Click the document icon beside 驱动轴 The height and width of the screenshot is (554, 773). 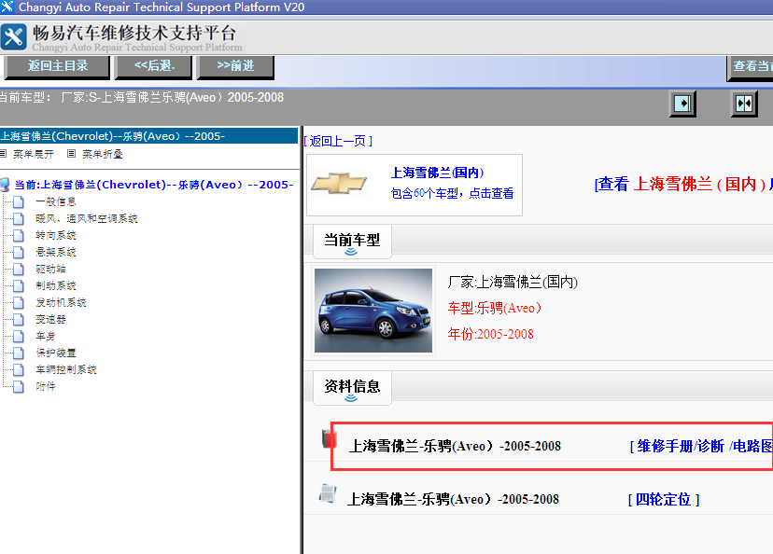click(x=19, y=269)
